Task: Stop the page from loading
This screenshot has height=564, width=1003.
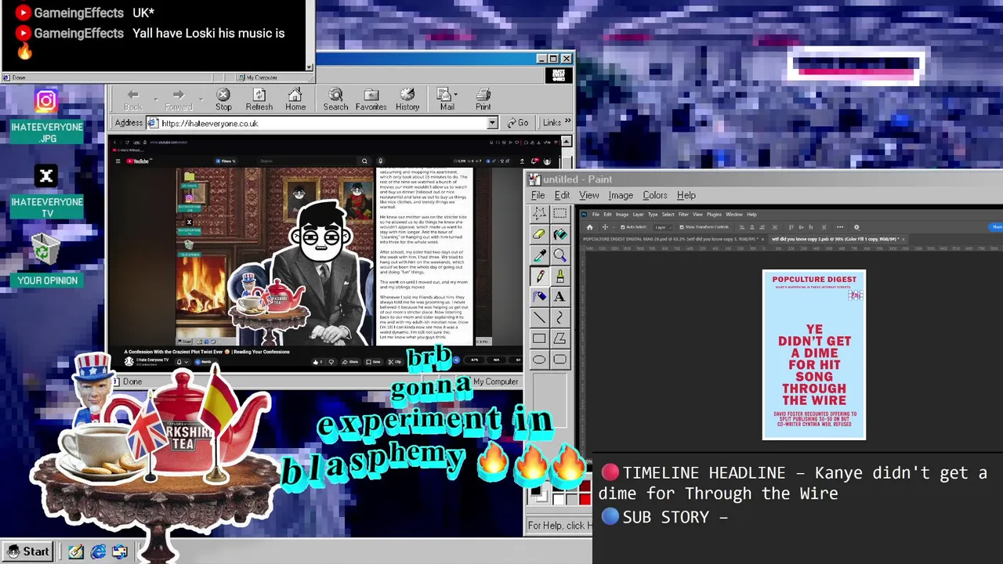Action: click(x=223, y=99)
